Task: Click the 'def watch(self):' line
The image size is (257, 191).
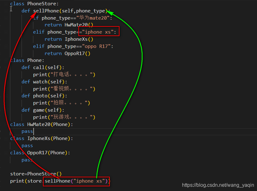Action: [44, 82]
